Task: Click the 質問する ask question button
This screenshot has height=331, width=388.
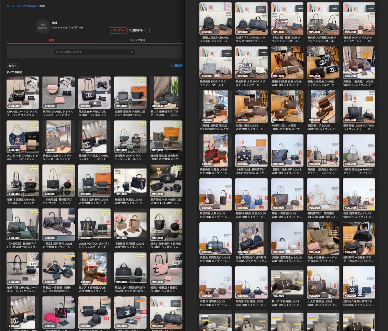Action: [x=136, y=30]
